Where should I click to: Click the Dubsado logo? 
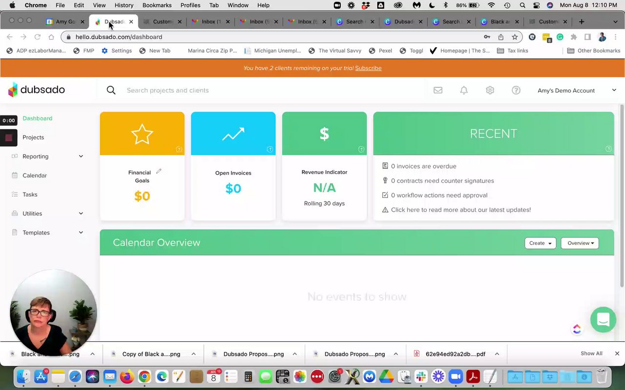[37, 90]
